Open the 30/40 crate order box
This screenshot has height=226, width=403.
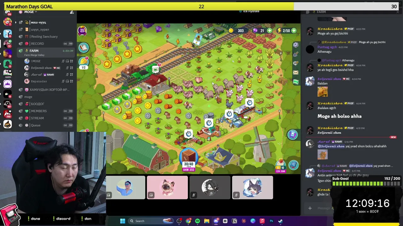point(189,160)
